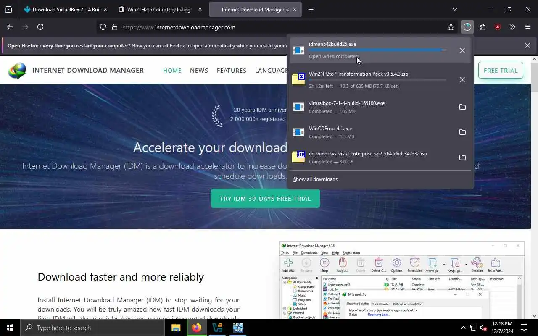Viewport: 538px width, 336px height.
Task: Open the Firefox application menu
Action: click(528, 27)
